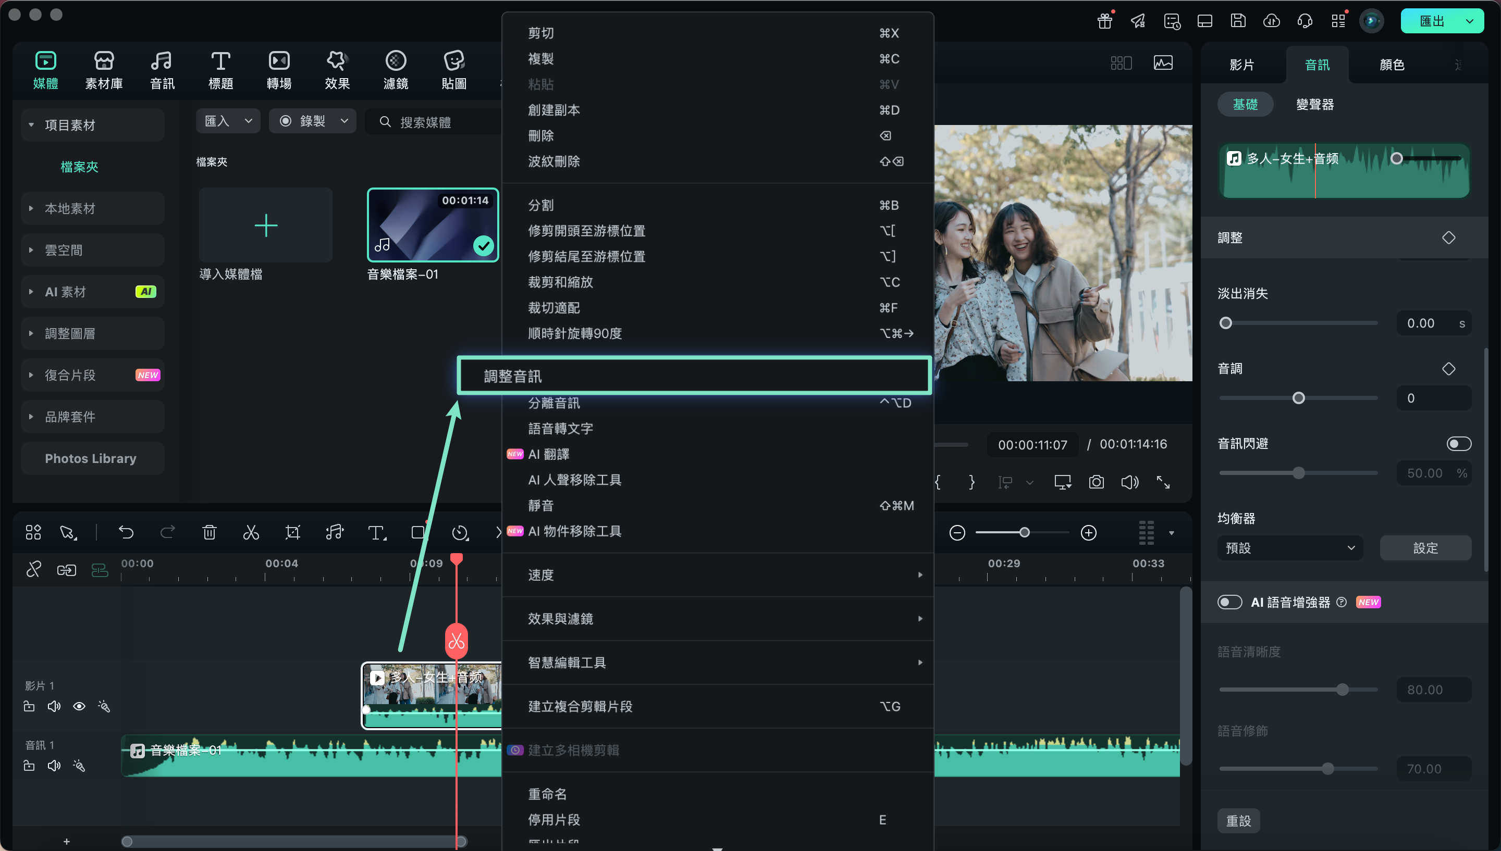Adjust the 音調 pitch slider
Image resolution: width=1501 pixels, height=851 pixels.
pyautogui.click(x=1298, y=398)
